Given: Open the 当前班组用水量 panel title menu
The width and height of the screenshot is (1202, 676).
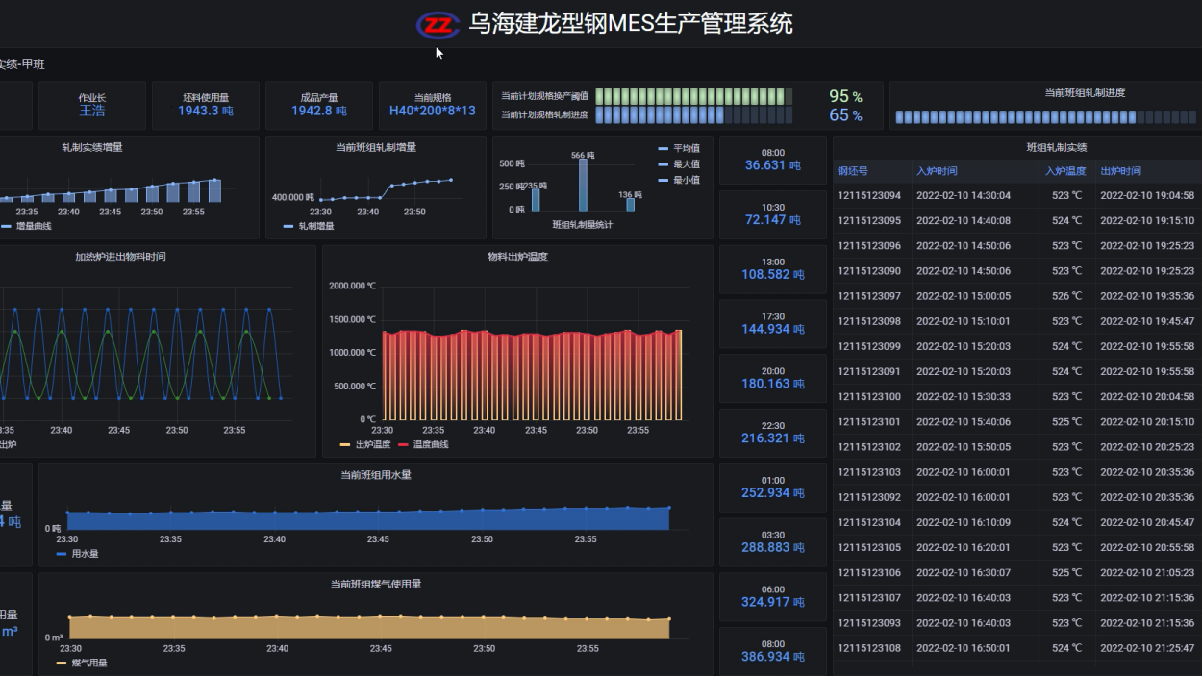Looking at the screenshot, I should coord(375,475).
